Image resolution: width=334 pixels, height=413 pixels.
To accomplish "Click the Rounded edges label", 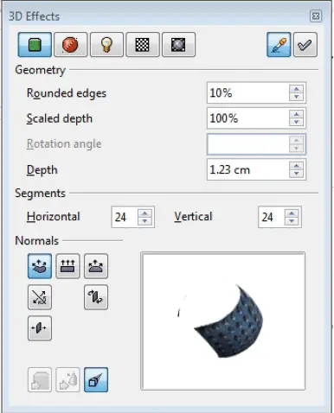I will [67, 93].
